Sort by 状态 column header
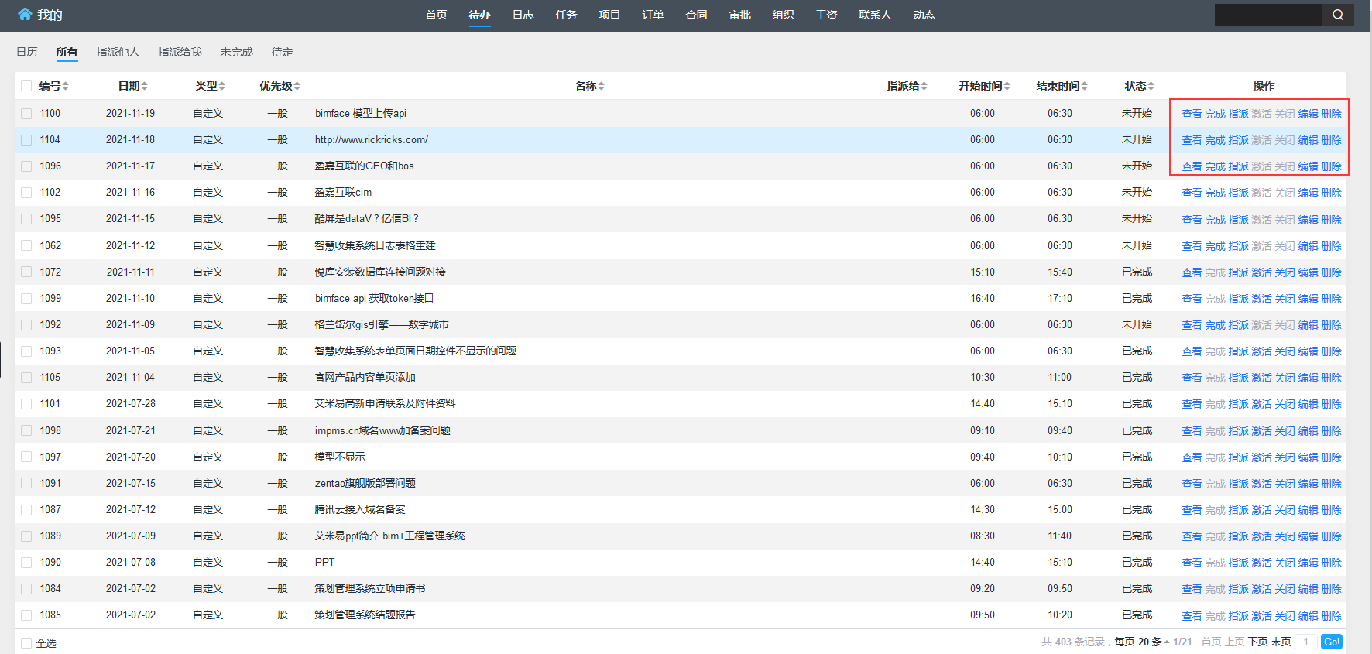Image resolution: width=1372 pixels, height=654 pixels. [1139, 86]
